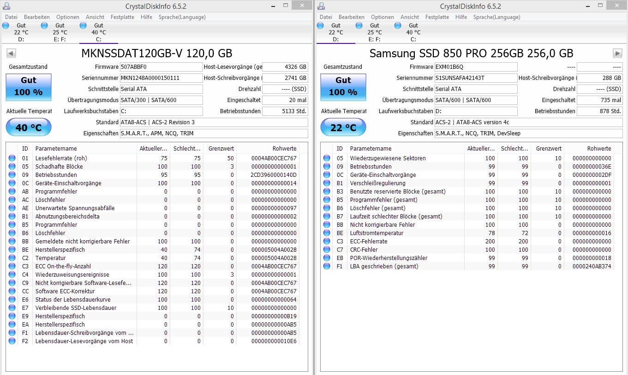Screen dimensions: 628x375
Task: Click status orb of Verschleißregulierung row
Action: (x=327, y=183)
